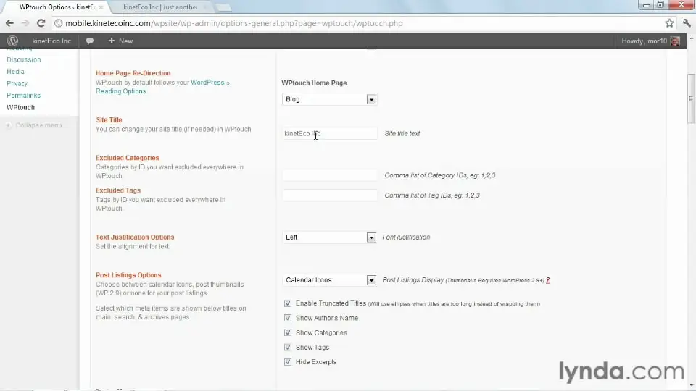Open a new browser tab
Image resolution: width=696 pixels, height=391 pixels.
pos(223,7)
